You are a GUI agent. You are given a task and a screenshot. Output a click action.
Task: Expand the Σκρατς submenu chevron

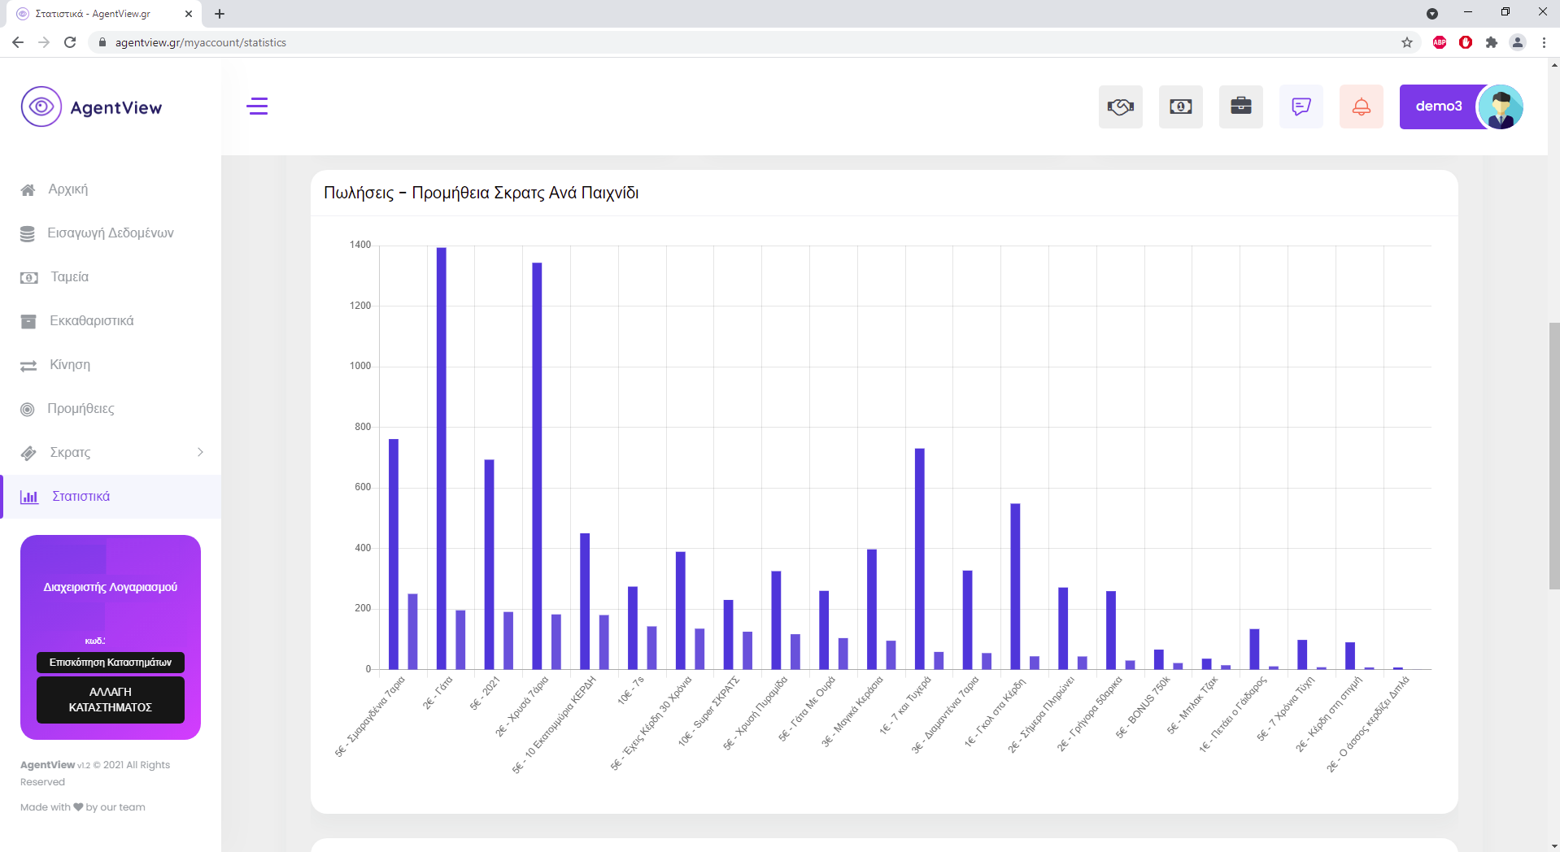tap(200, 452)
